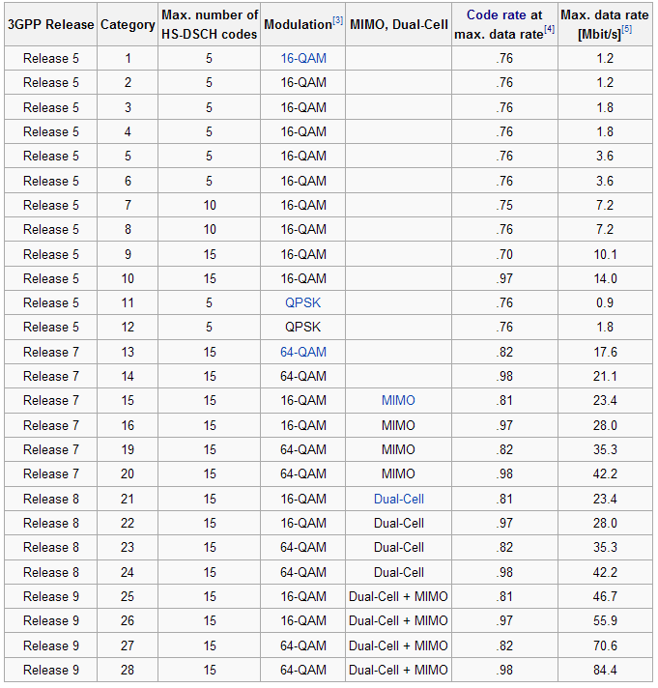Follow the blue 64-QAM link
This screenshot has height=688, width=658.
[x=303, y=352]
